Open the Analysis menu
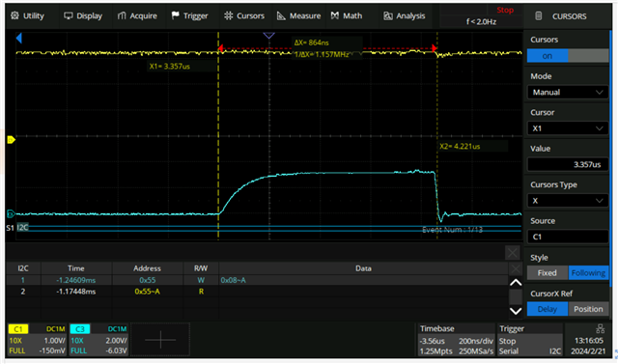This screenshot has height=364, width=618. click(x=404, y=15)
